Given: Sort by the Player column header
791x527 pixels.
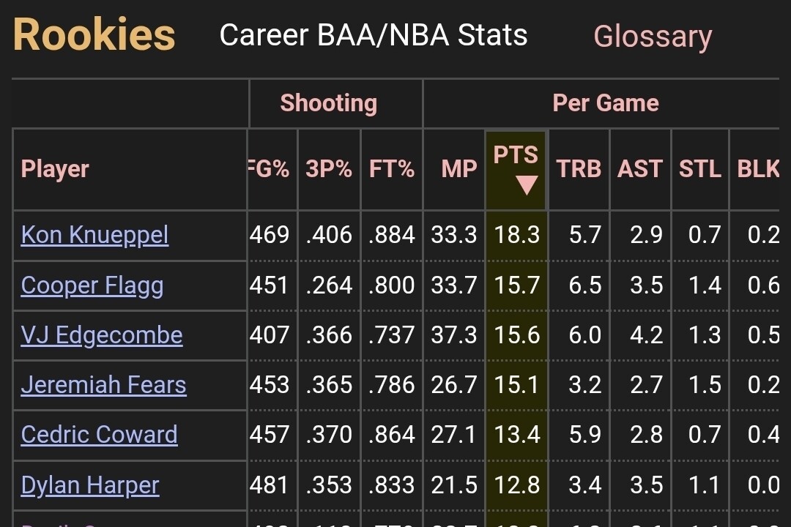Looking at the screenshot, I should [55, 169].
